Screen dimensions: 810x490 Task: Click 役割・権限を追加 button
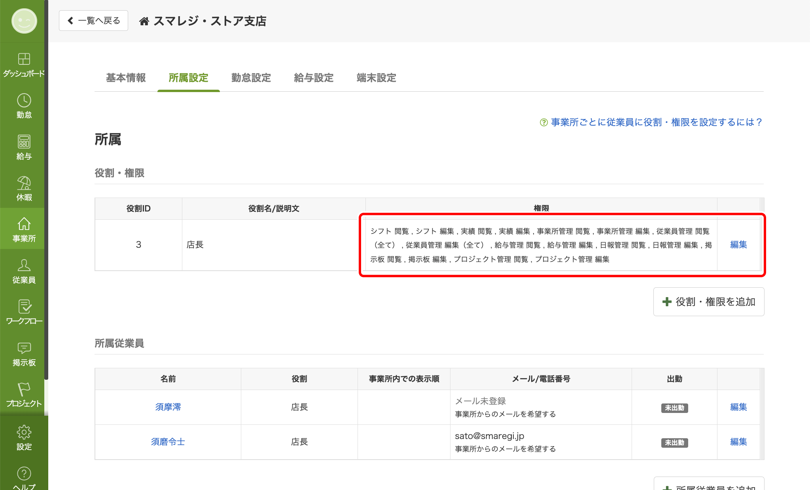(709, 302)
